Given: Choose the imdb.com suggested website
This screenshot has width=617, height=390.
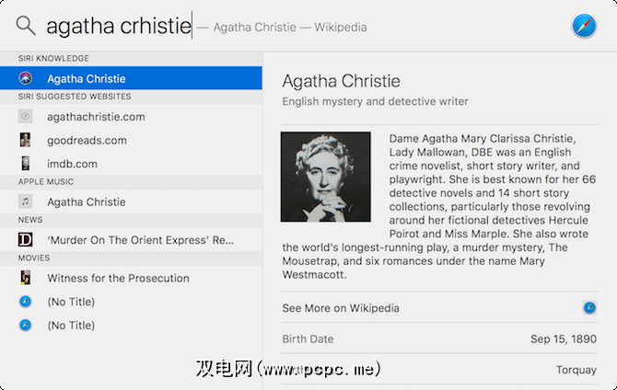Looking at the screenshot, I should point(72,164).
